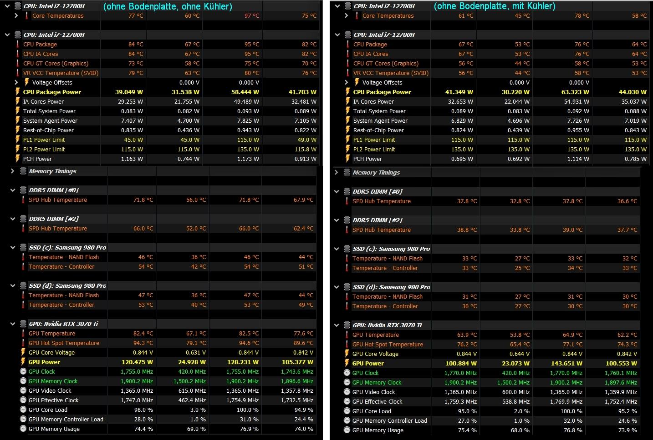Screen dimensions: 653x440
Task: In left panel, click Rest-of-Chip Power lightning icon
Action: point(18,130)
